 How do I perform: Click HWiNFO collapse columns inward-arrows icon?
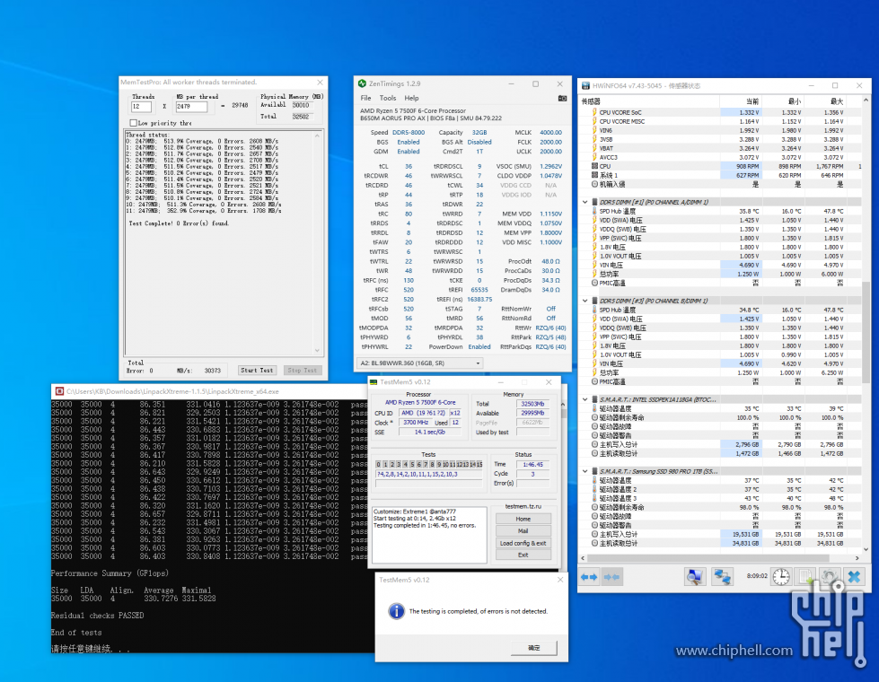pyautogui.click(x=611, y=577)
